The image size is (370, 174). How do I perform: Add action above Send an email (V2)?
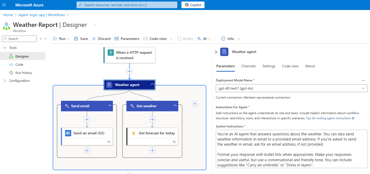tap(87, 119)
